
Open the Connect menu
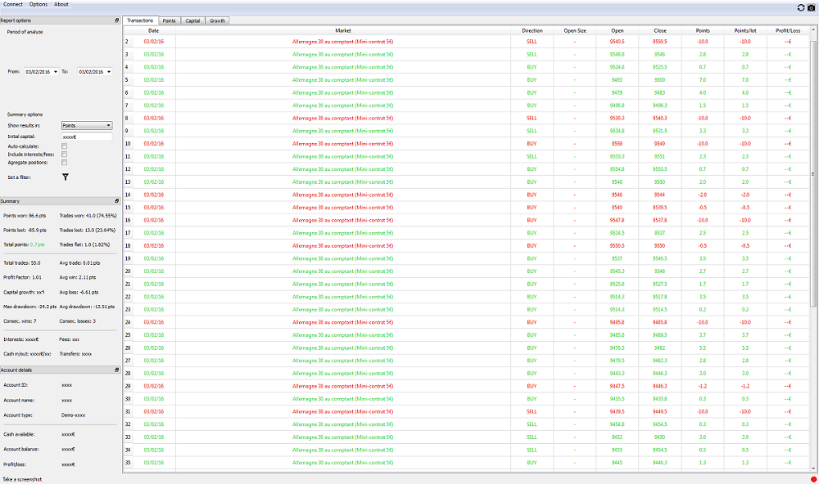point(13,4)
